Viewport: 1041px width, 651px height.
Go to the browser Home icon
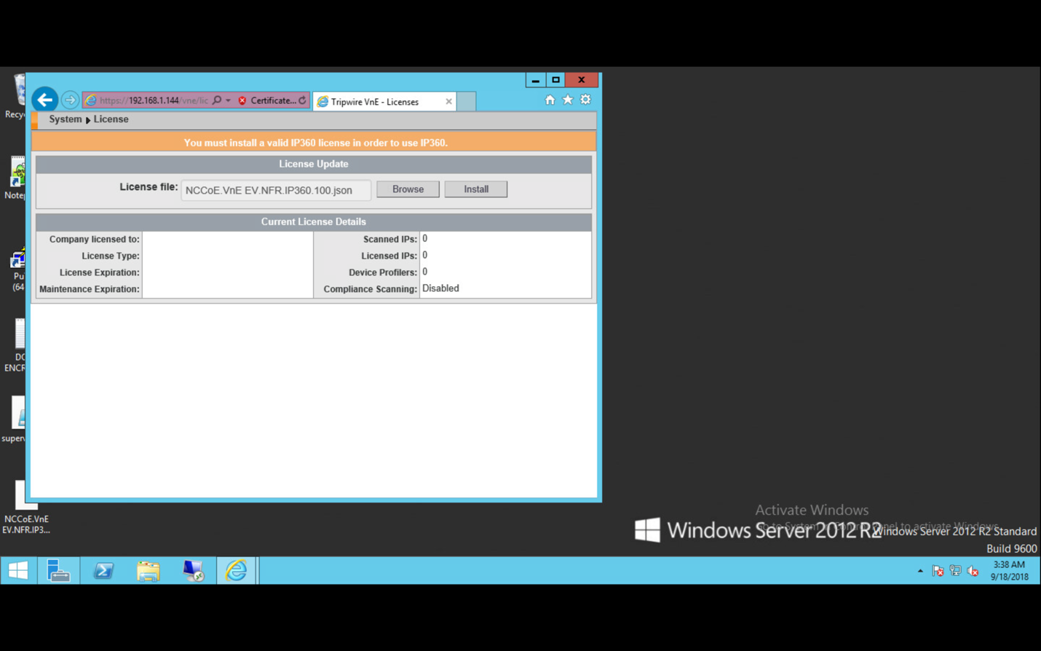[x=550, y=100]
